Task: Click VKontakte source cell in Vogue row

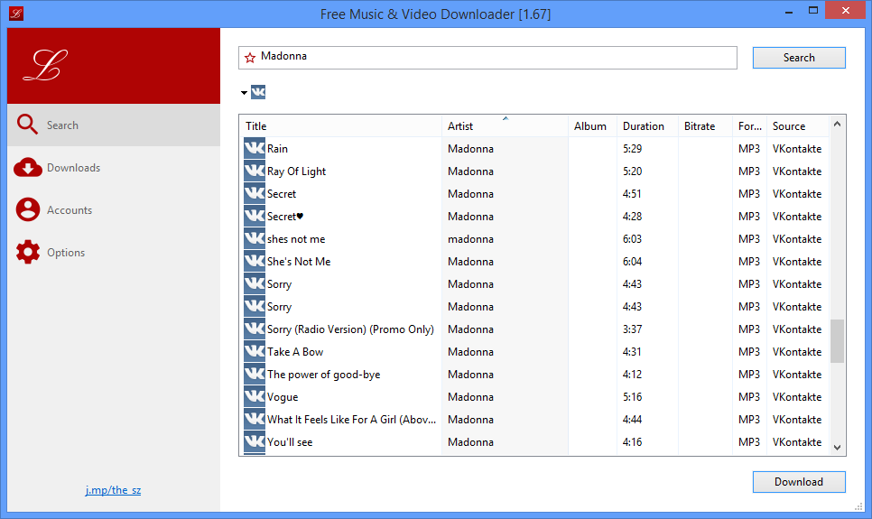Action: click(797, 397)
